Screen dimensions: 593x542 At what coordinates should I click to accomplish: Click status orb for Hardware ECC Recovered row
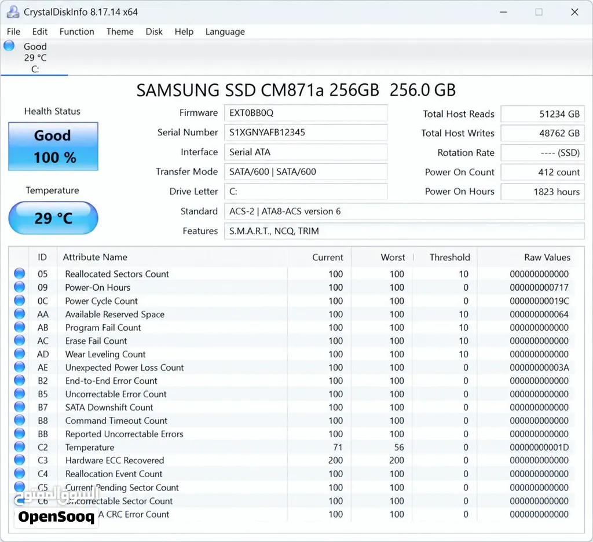(x=19, y=460)
